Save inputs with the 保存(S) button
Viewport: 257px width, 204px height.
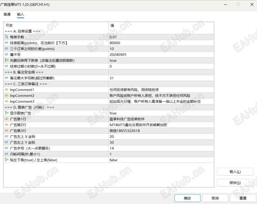click(235, 183)
